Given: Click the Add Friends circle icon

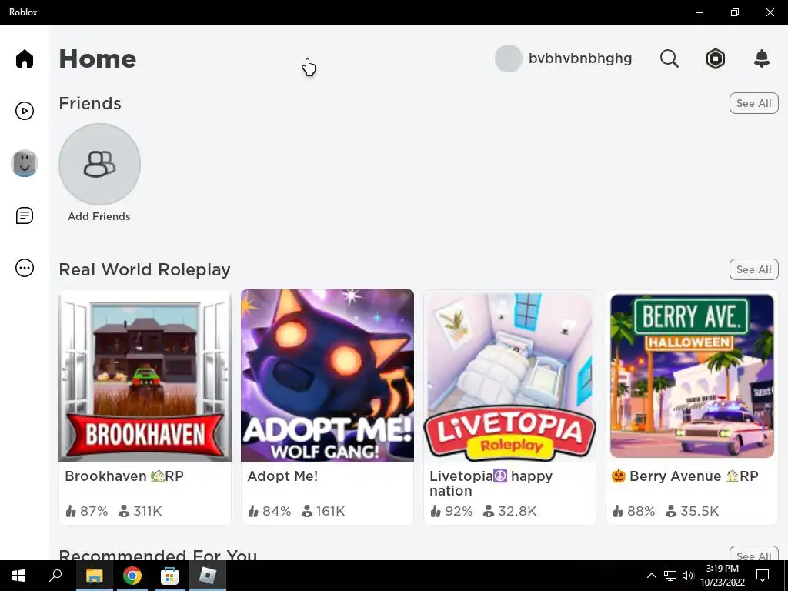Looking at the screenshot, I should [99, 165].
